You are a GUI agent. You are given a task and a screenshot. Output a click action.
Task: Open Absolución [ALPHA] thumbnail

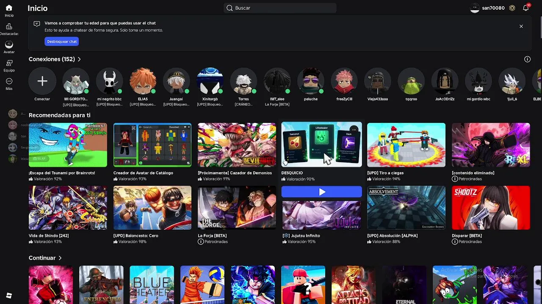pyautogui.click(x=406, y=208)
